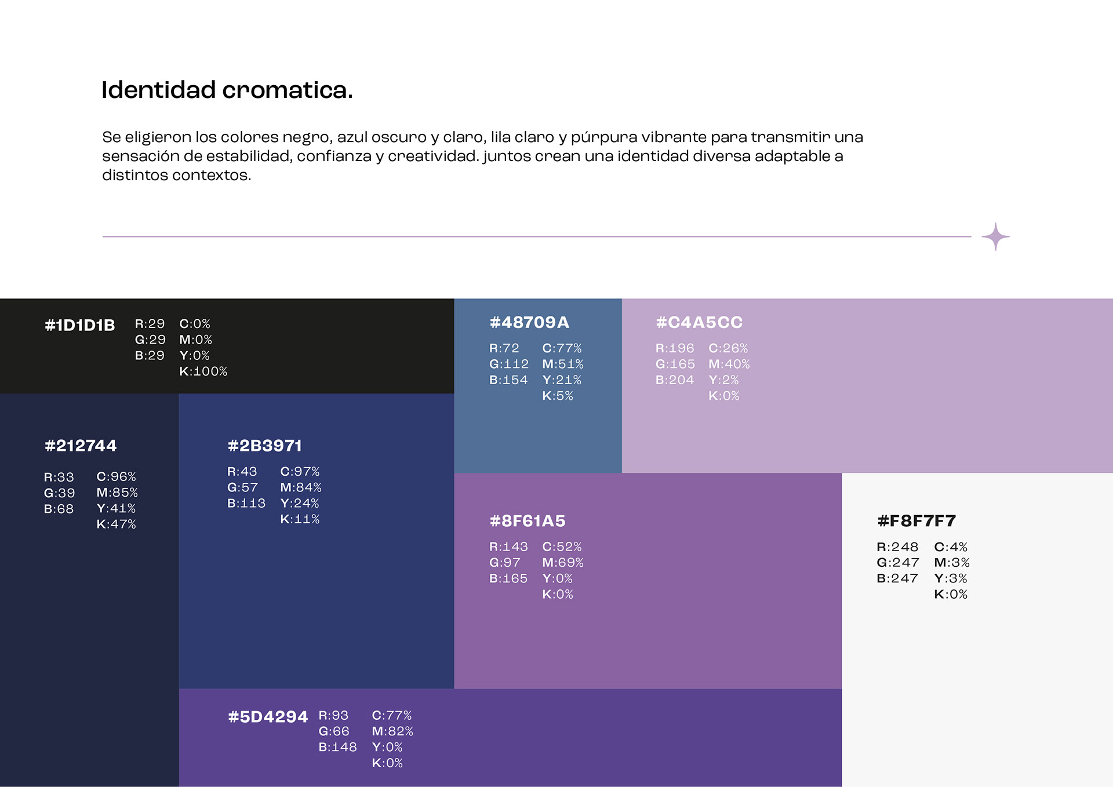Click the purple four-point star icon

995,236
